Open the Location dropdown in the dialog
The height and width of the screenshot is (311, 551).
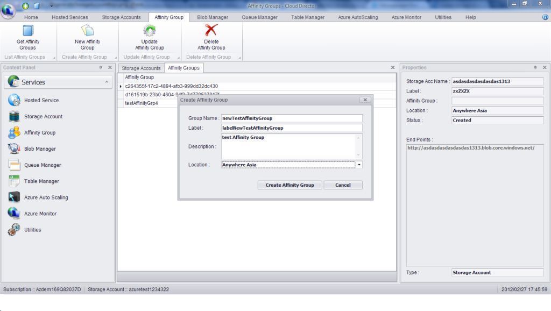click(x=359, y=165)
